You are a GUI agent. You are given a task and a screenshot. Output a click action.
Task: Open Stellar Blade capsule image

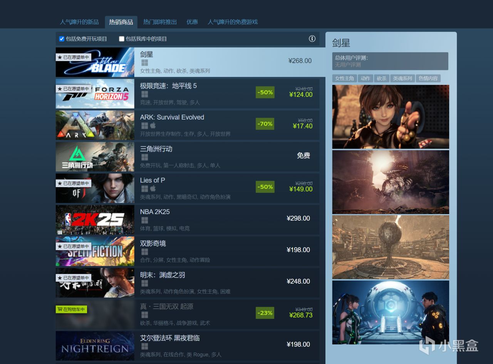pos(95,62)
